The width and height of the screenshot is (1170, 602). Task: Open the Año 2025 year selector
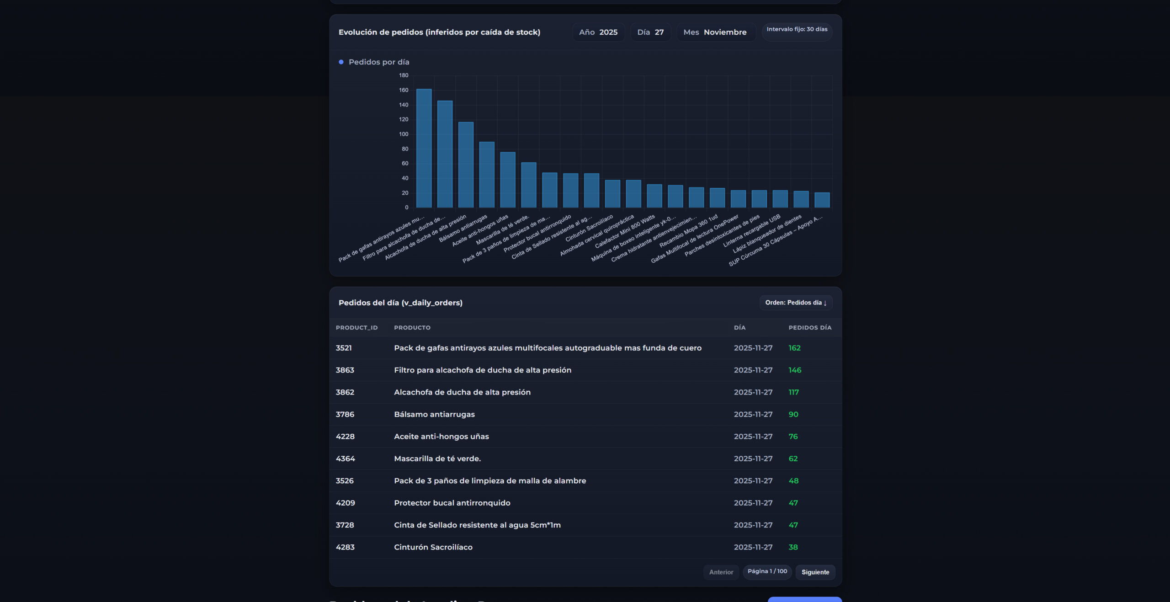[x=598, y=32]
